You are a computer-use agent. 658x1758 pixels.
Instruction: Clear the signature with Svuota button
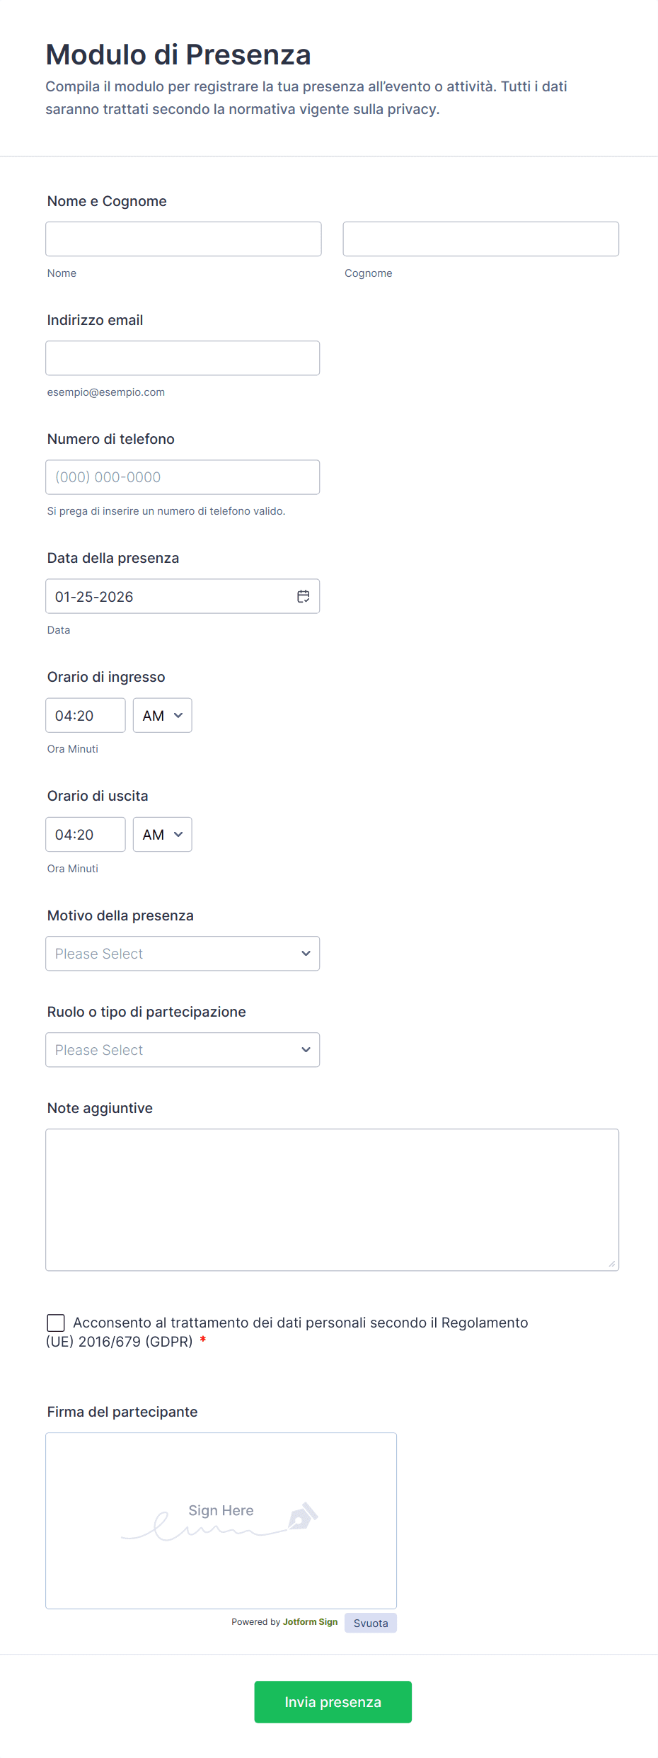click(x=371, y=1623)
